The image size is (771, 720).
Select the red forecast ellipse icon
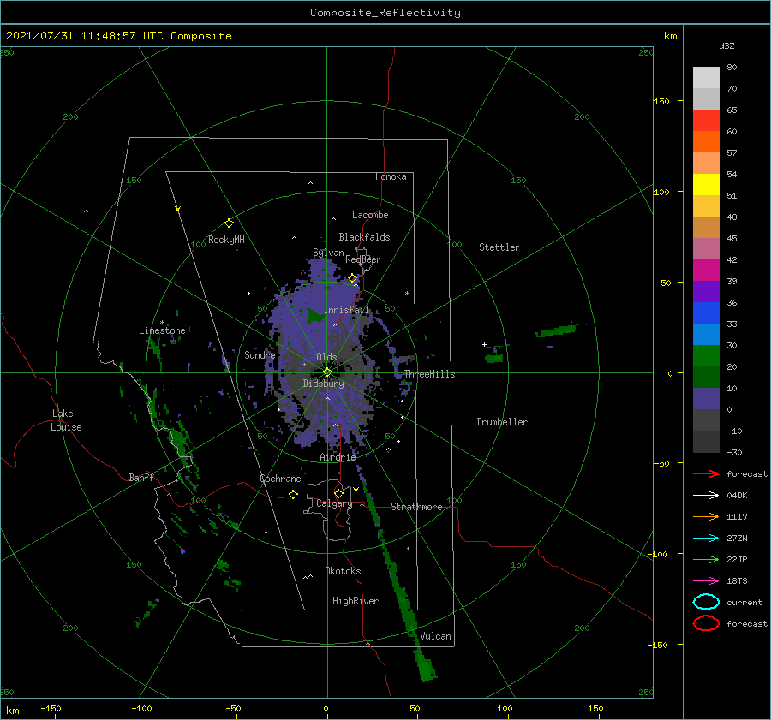pyautogui.click(x=706, y=623)
